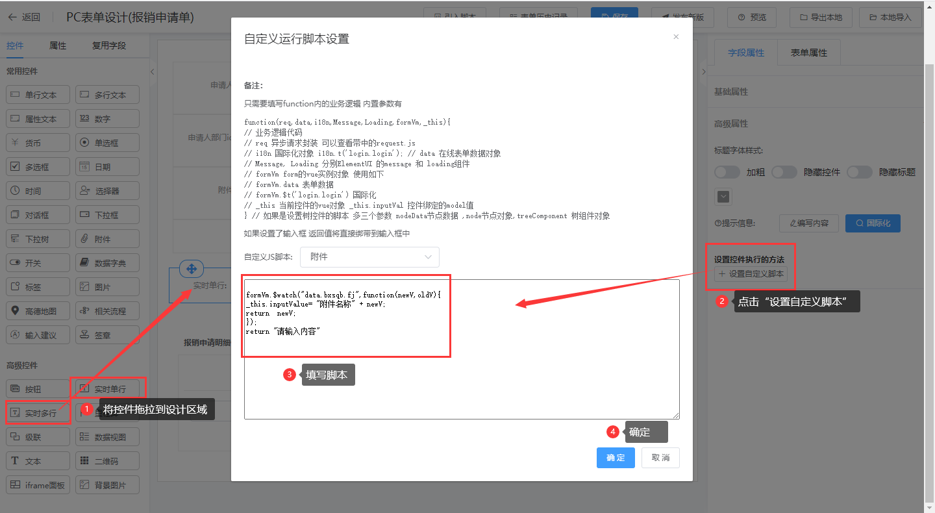Collapse the right properties panel arrow
The height and width of the screenshot is (513, 935).
point(704,71)
